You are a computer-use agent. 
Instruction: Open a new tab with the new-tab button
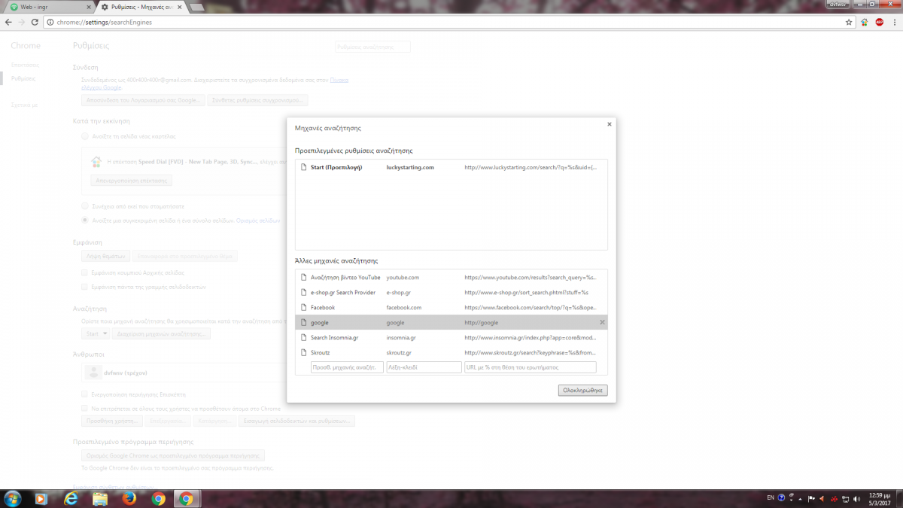[197, 7]
